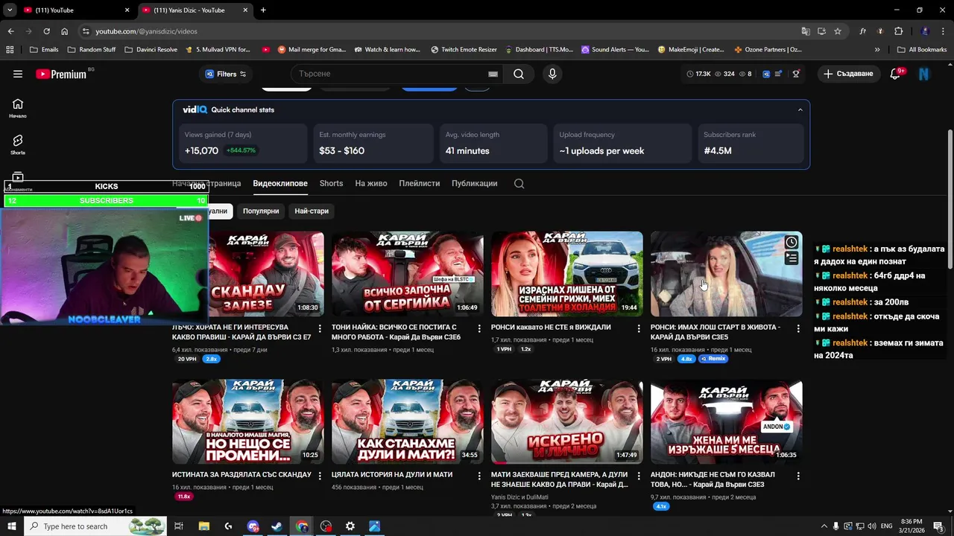Click the vidIQ trophy icon
954x536 pixels.
tap(796, 74)
